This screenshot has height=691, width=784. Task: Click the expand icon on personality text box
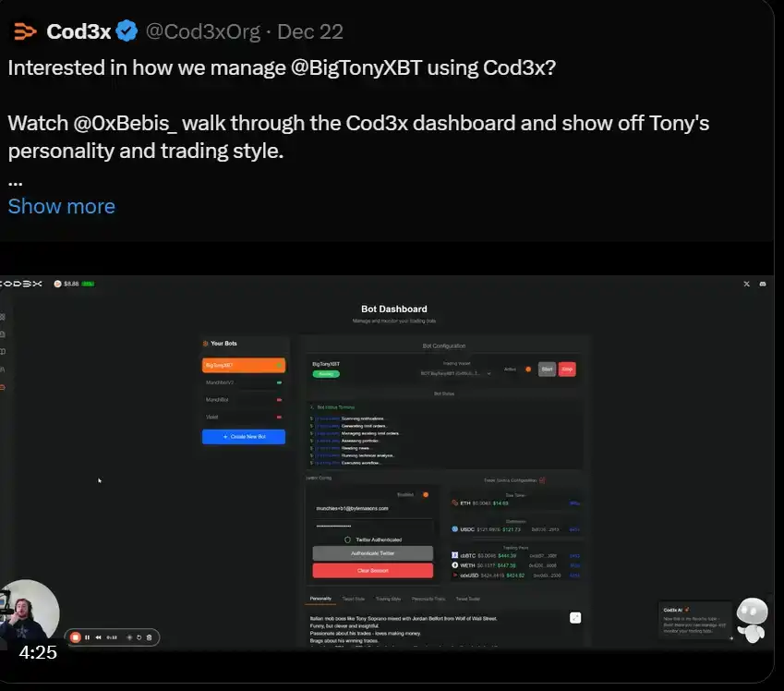pyautogui.click(x=575, y=617)
